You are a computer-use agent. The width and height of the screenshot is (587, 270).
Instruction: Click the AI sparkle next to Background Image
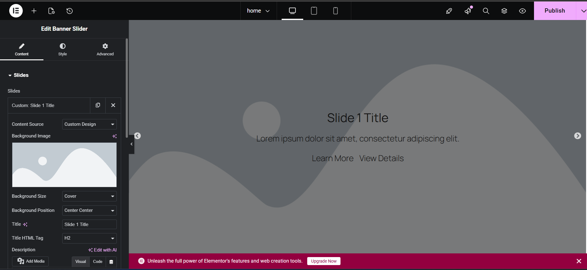(x=114, y=136)
